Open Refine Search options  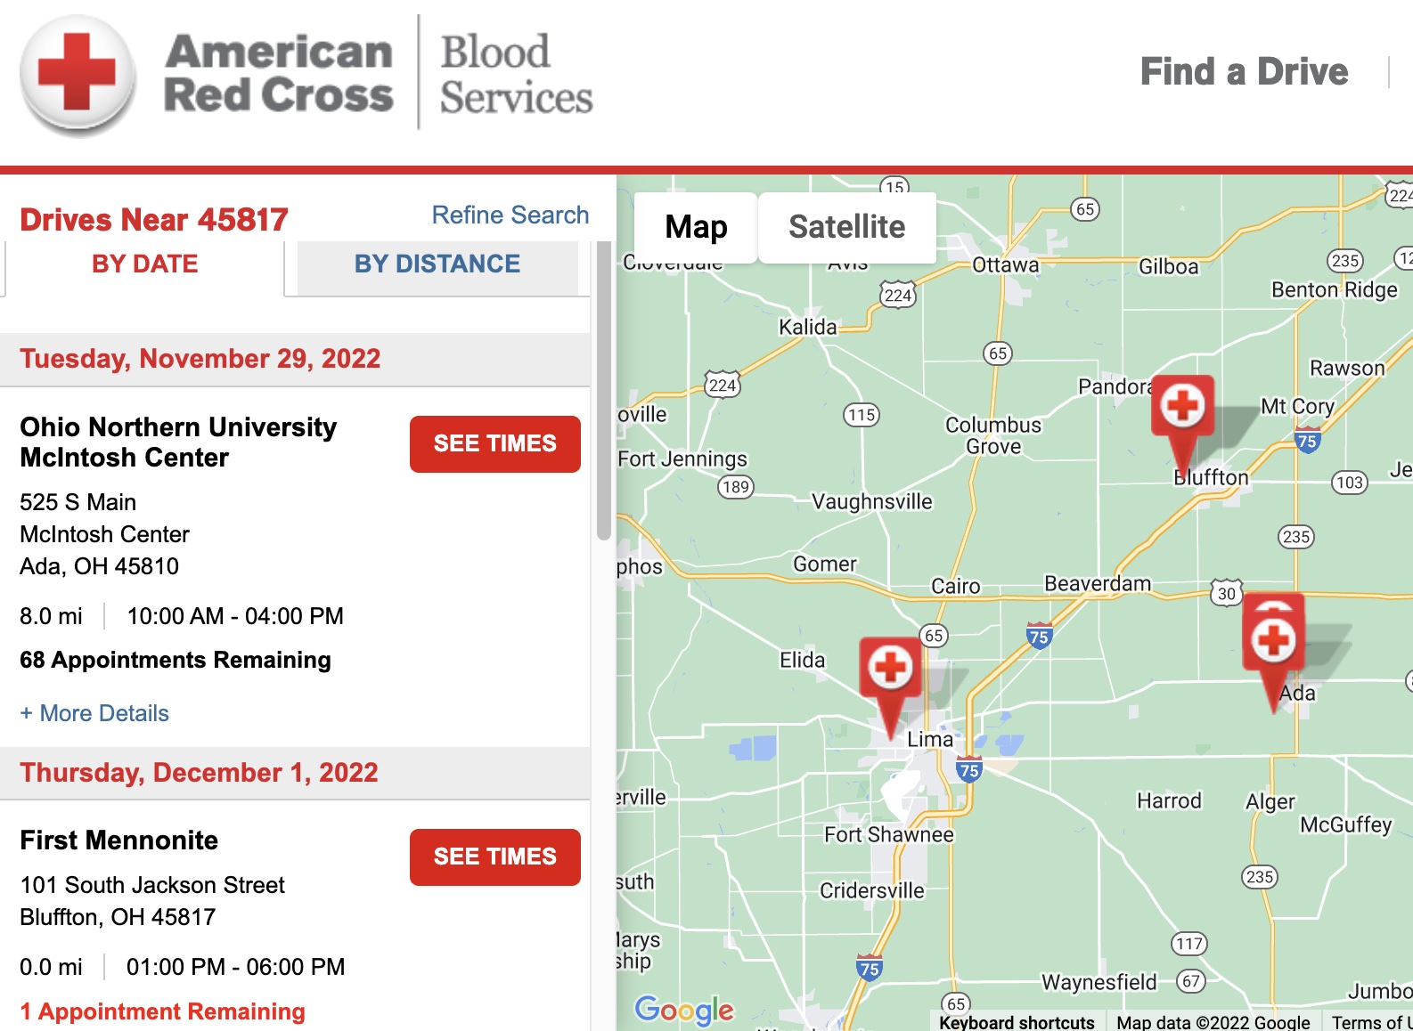click(510, 215)
